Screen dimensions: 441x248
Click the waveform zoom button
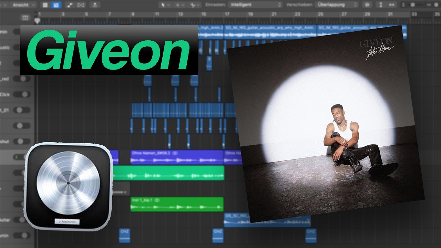click(x=367, y=5)
